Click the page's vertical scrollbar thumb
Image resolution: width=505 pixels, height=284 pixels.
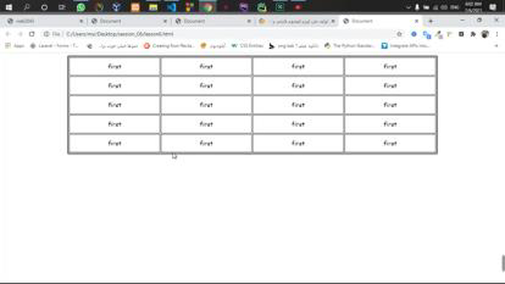(503, 263)
